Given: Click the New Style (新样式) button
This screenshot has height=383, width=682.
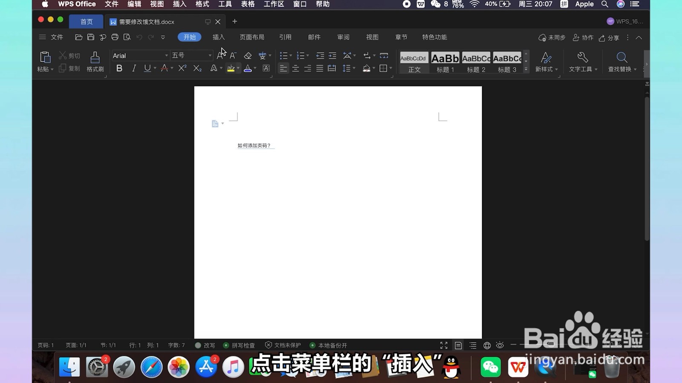Looking at the screenshot, I should coord(546,62).
